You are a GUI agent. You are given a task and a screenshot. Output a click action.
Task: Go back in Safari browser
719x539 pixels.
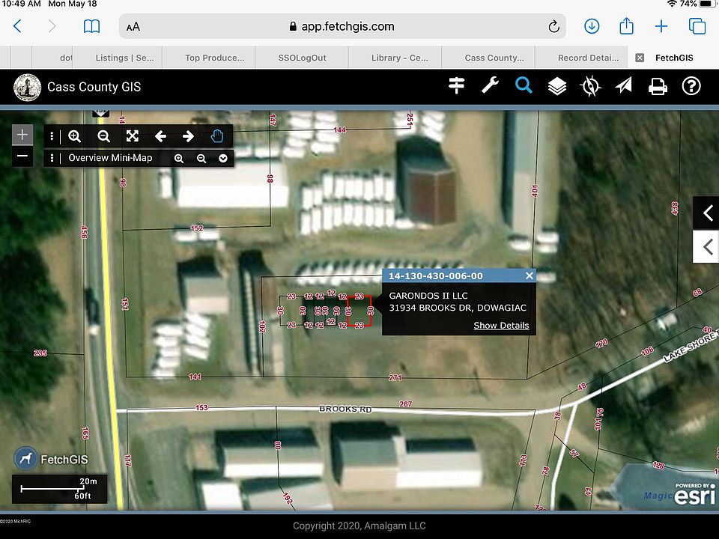point(17,26)
